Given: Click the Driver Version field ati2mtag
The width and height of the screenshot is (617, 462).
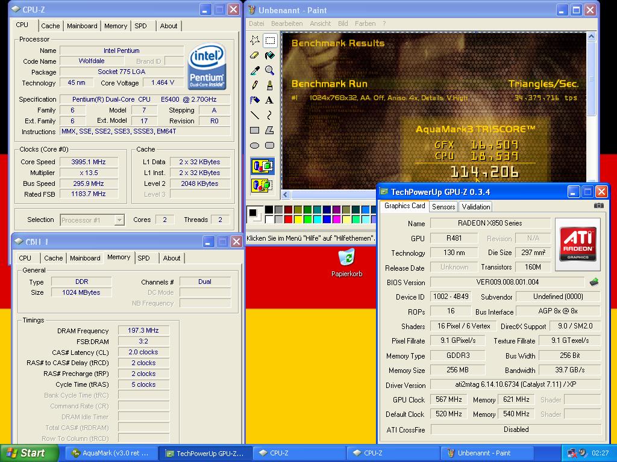Looking at the screenshot, I should [516, 384].
